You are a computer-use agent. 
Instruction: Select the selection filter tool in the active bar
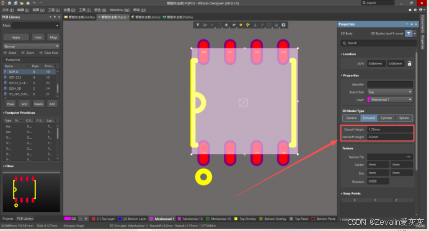coord(198,25)
